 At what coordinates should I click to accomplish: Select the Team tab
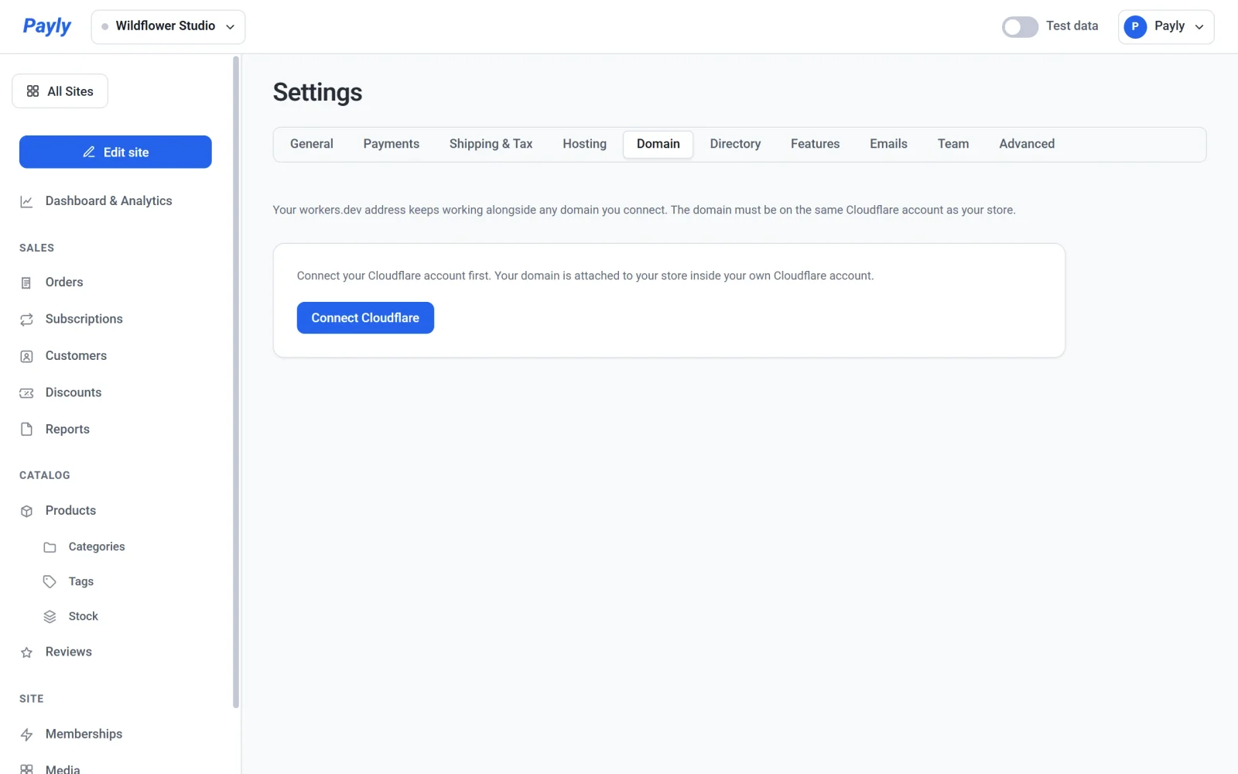(953, 144)
